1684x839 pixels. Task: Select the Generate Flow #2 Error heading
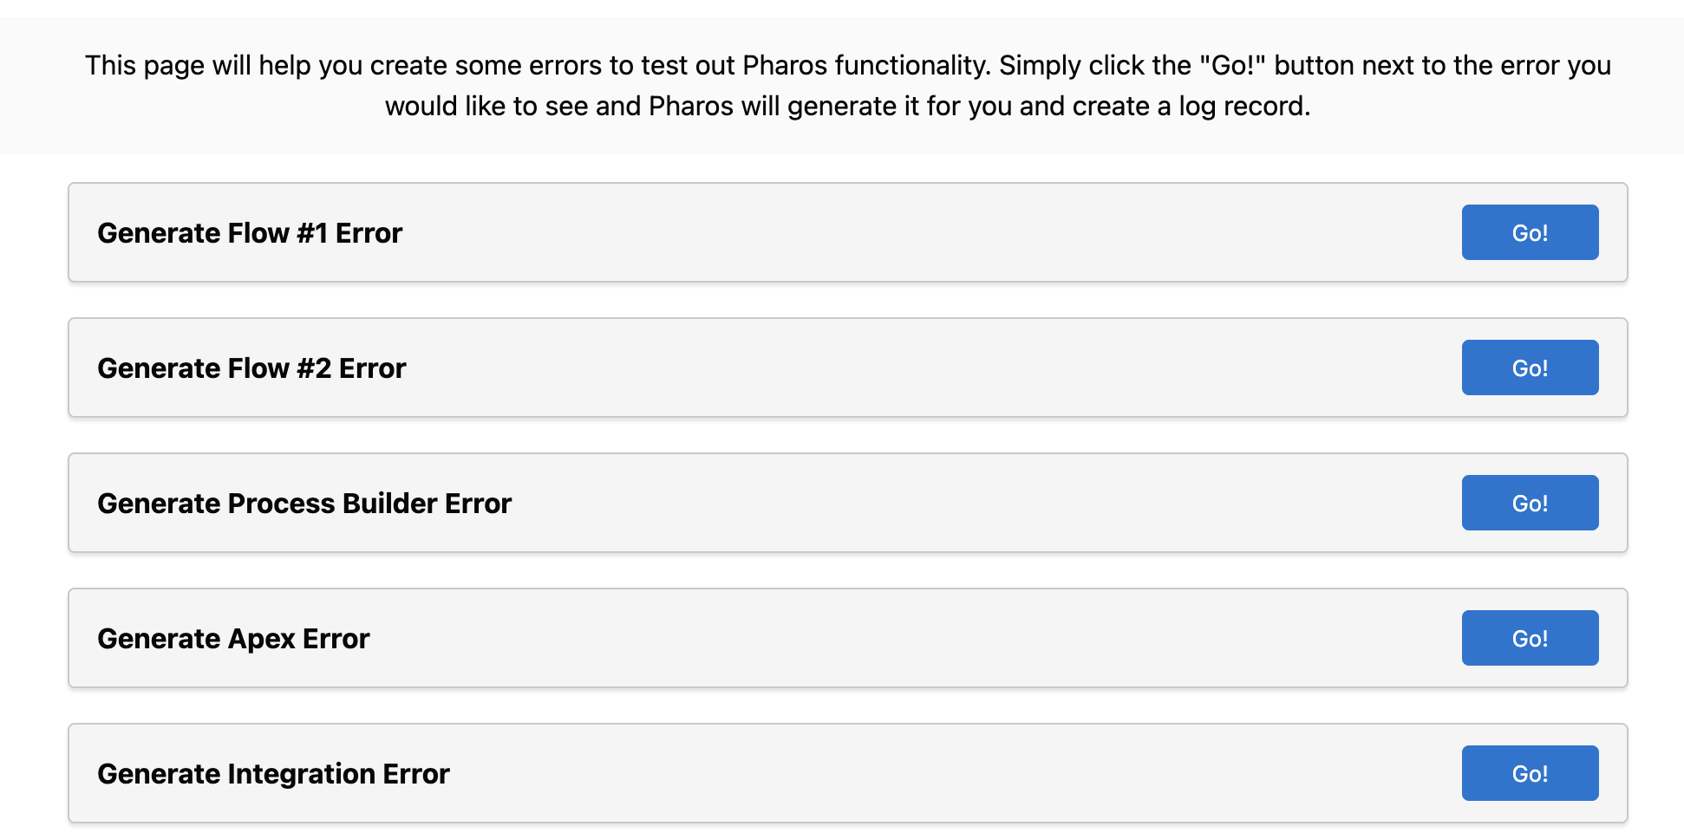click(x=251, y=367)
